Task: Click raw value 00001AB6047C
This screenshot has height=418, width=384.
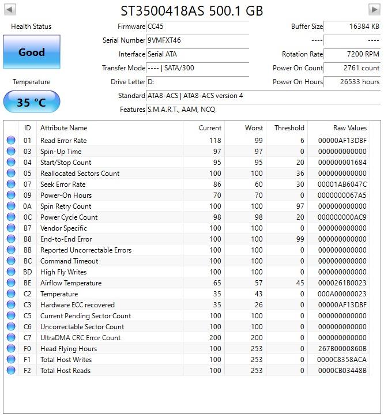Action: pos(342,184)
